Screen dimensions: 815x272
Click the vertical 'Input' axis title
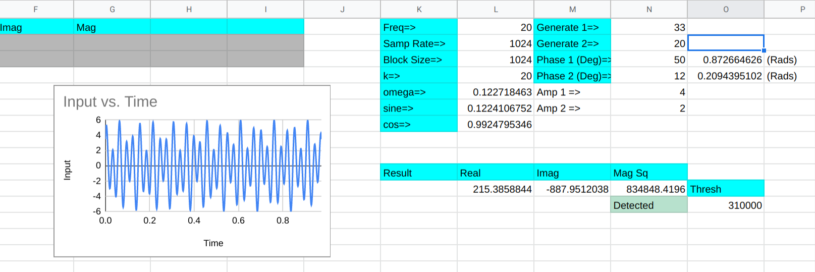[x=67, y=170]
